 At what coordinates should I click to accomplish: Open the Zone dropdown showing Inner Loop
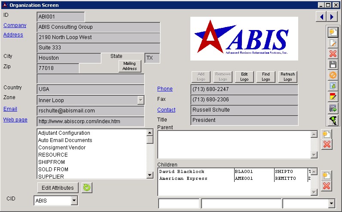click(x=140, y=100)
